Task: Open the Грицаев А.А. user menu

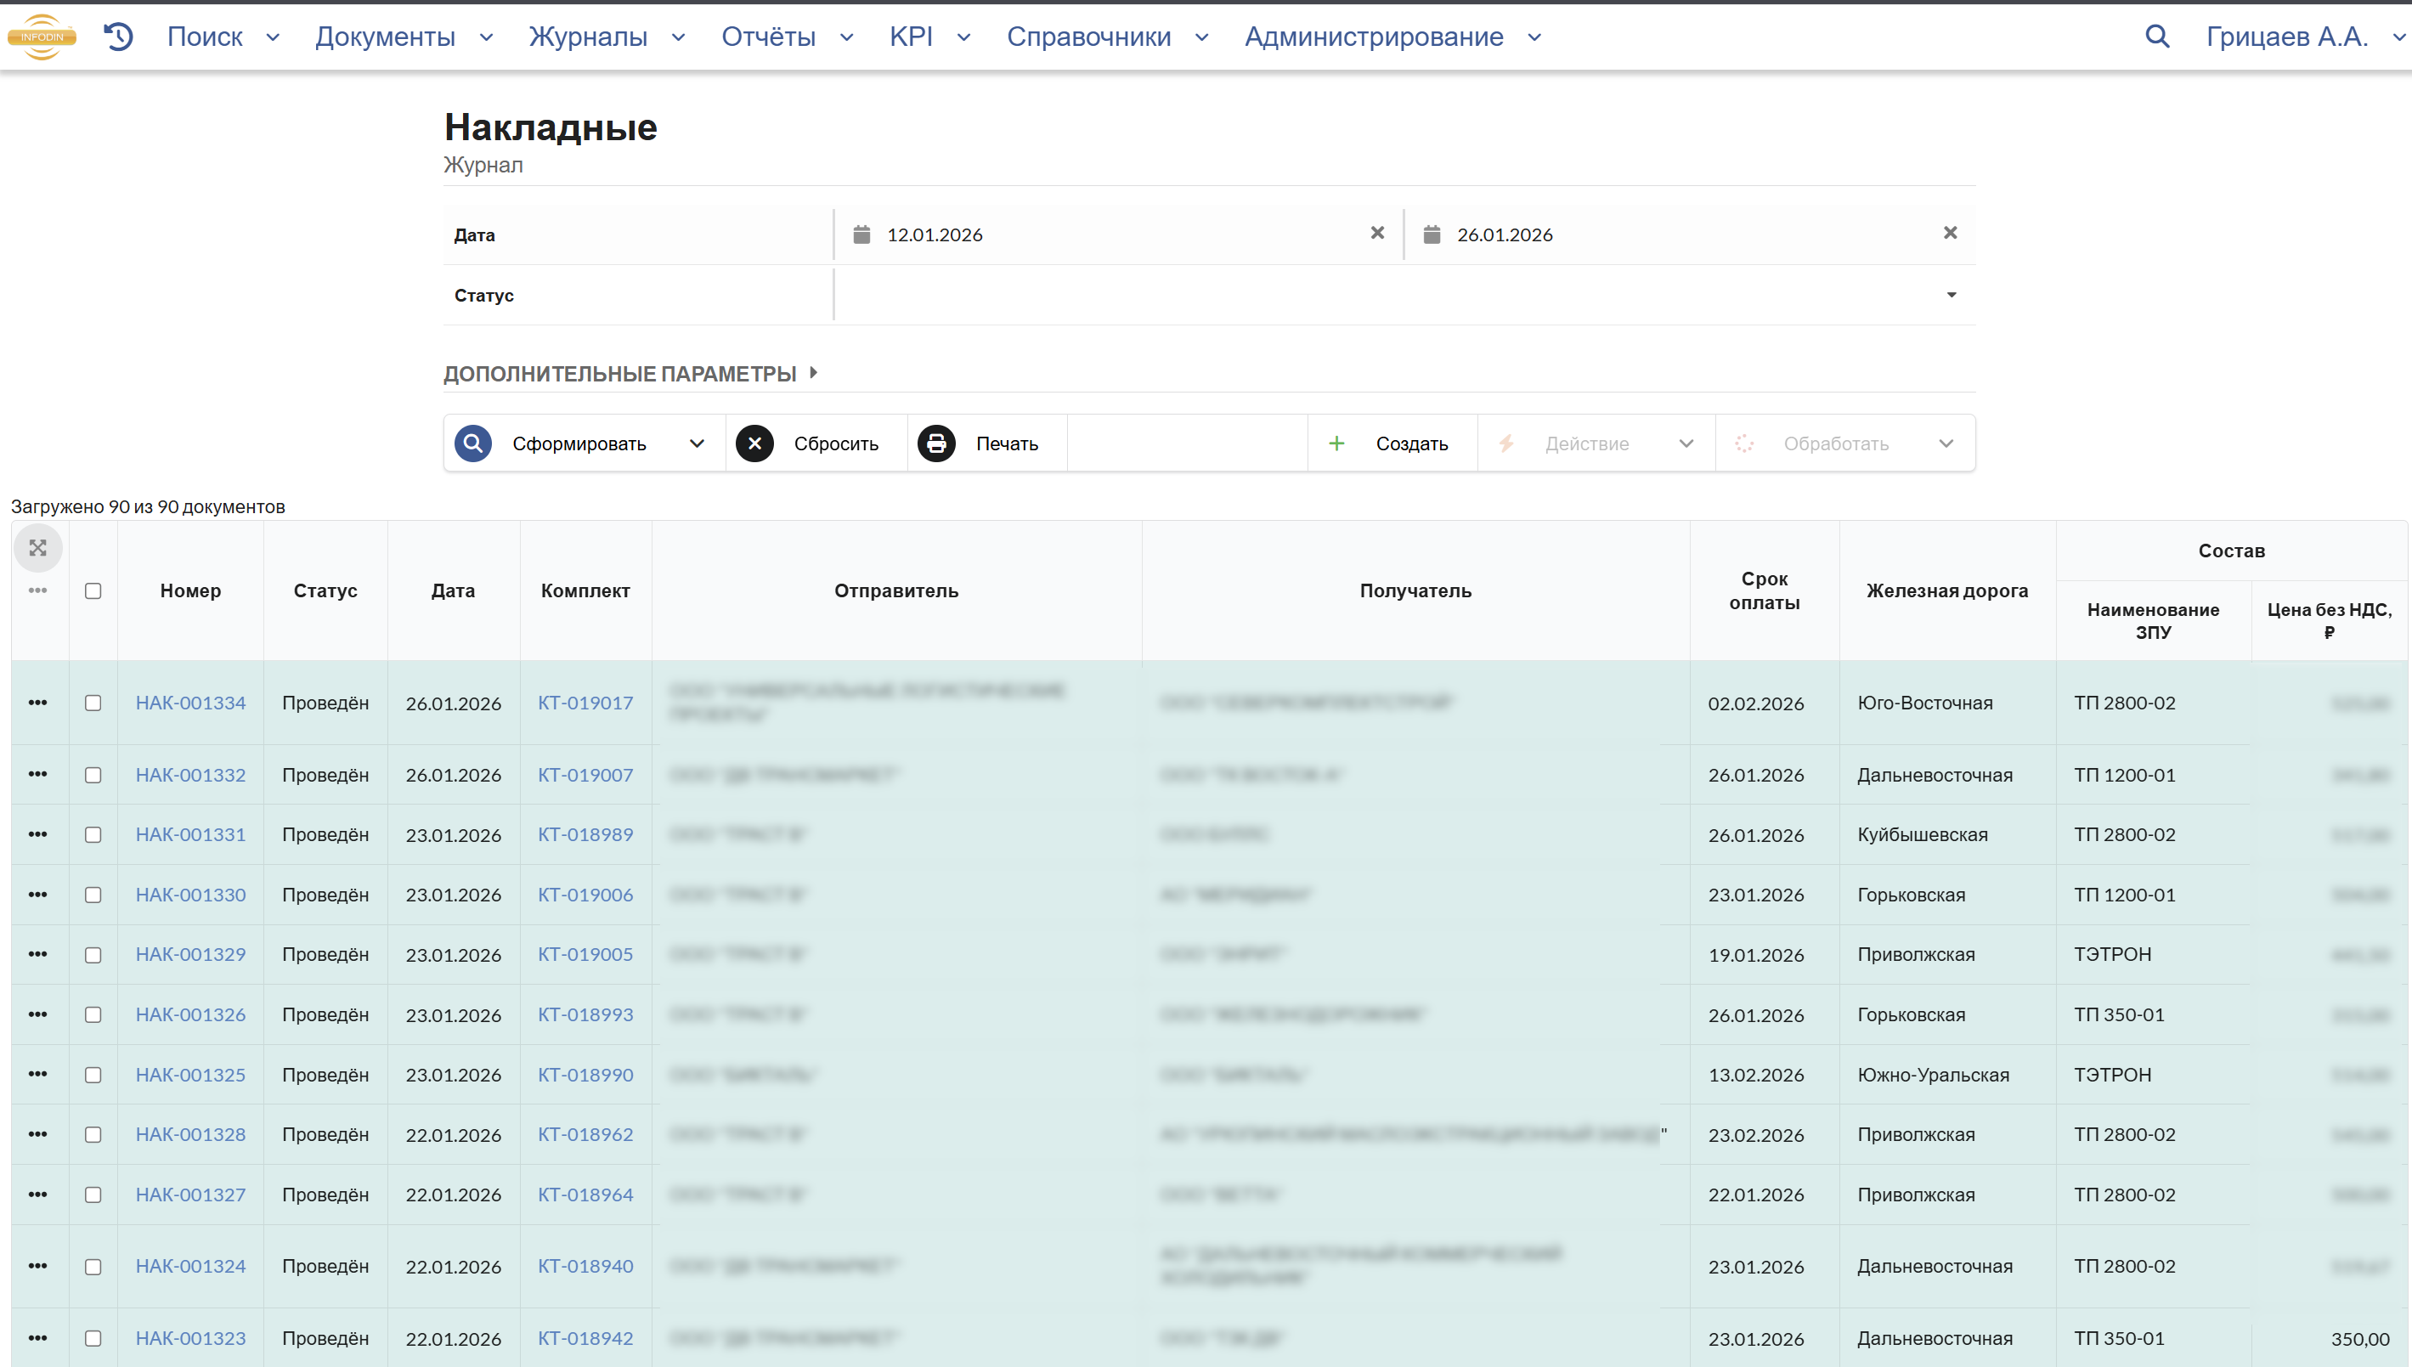Action: pos(2305,37)
